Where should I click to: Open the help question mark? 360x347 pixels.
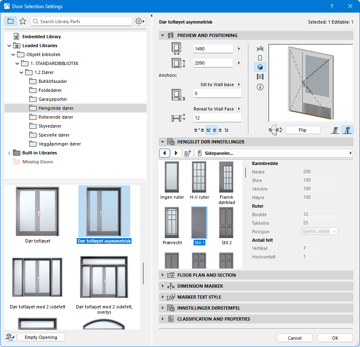pyautogui.click(x=332, y=6)
